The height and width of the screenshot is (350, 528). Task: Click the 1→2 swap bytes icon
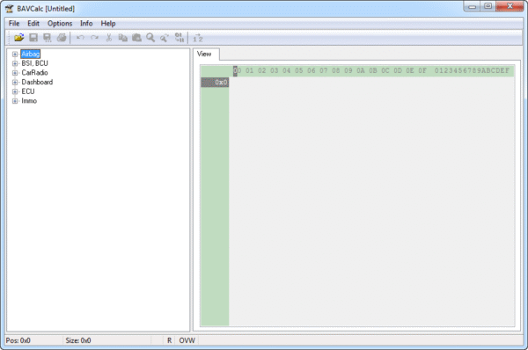pyautogui.click(x=198, y=38)
